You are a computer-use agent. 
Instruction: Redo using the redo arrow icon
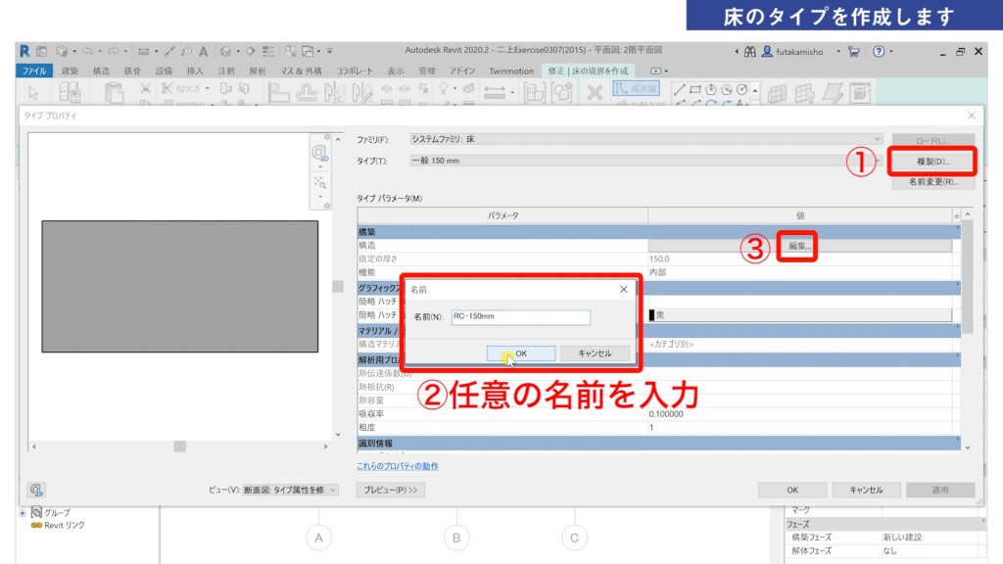click(x=115, y=51)
